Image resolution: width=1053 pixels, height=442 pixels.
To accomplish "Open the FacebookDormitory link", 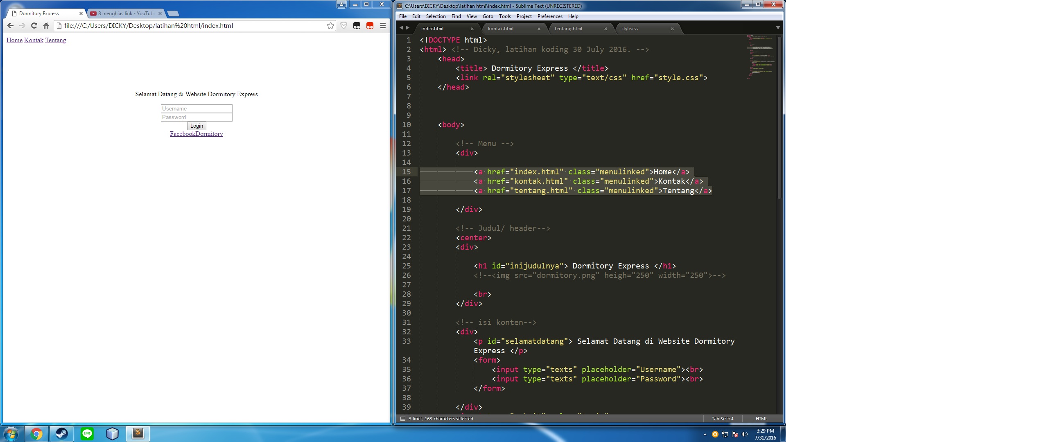I will point(197,134).
